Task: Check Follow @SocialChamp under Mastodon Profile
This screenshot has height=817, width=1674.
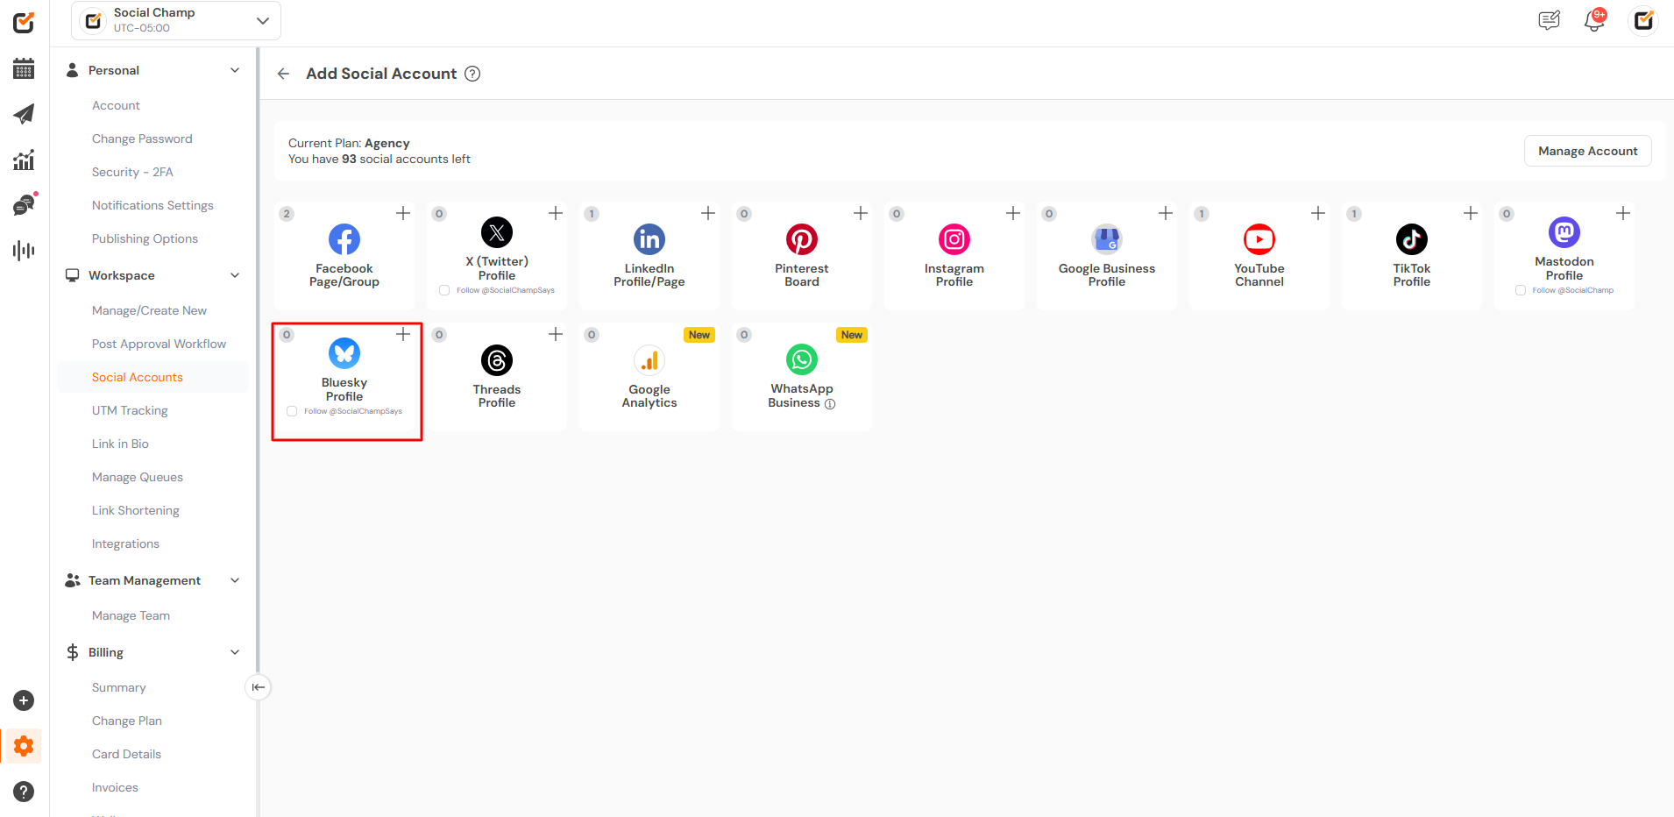Action: click(x=1521, y=290)
